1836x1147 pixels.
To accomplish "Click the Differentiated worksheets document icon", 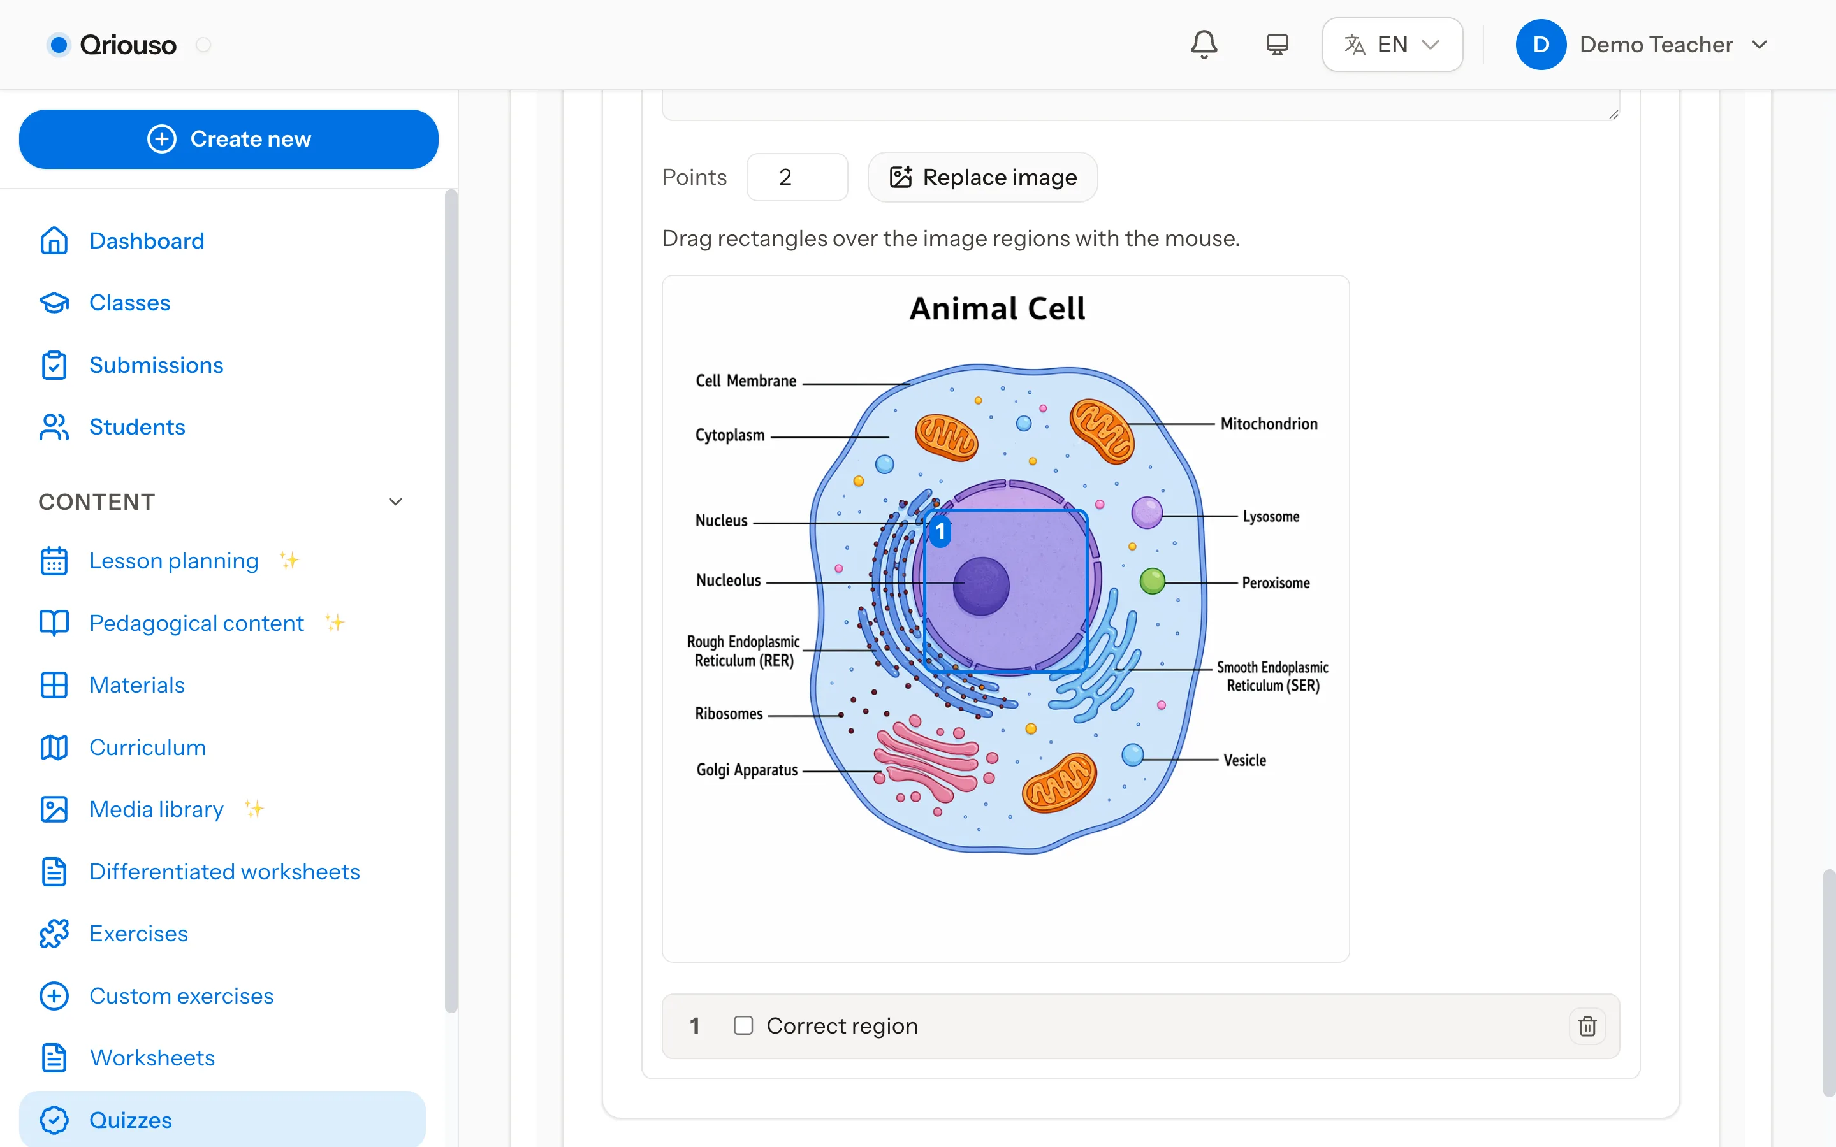I will coord(54,872).
